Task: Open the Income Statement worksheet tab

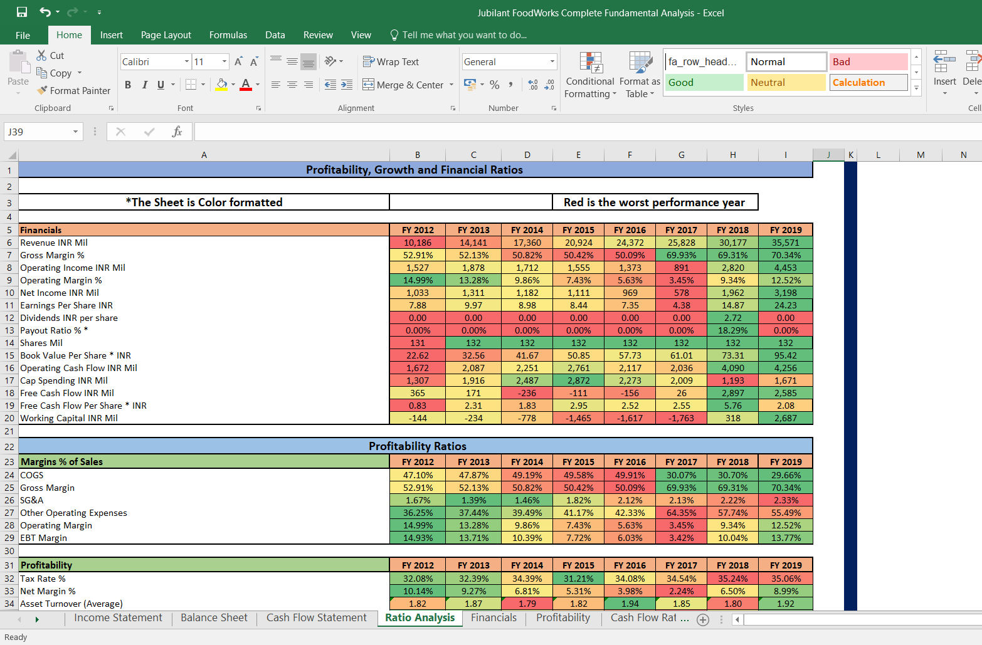Action: tap(118, 618)
